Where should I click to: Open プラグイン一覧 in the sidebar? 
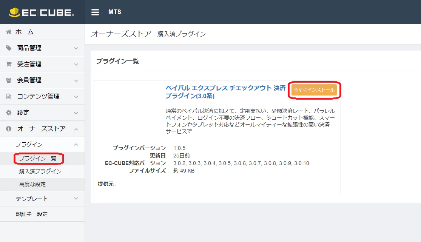38,159
